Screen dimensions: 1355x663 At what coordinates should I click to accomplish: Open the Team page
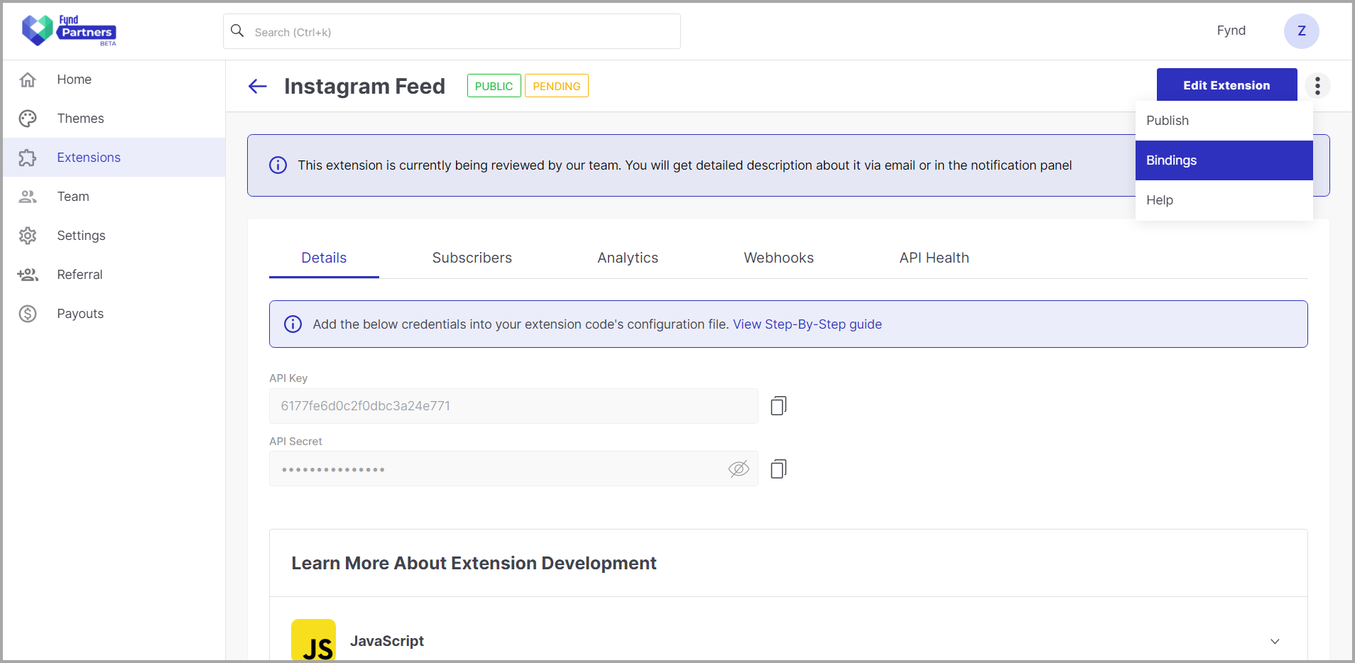[x=114, y=197]
